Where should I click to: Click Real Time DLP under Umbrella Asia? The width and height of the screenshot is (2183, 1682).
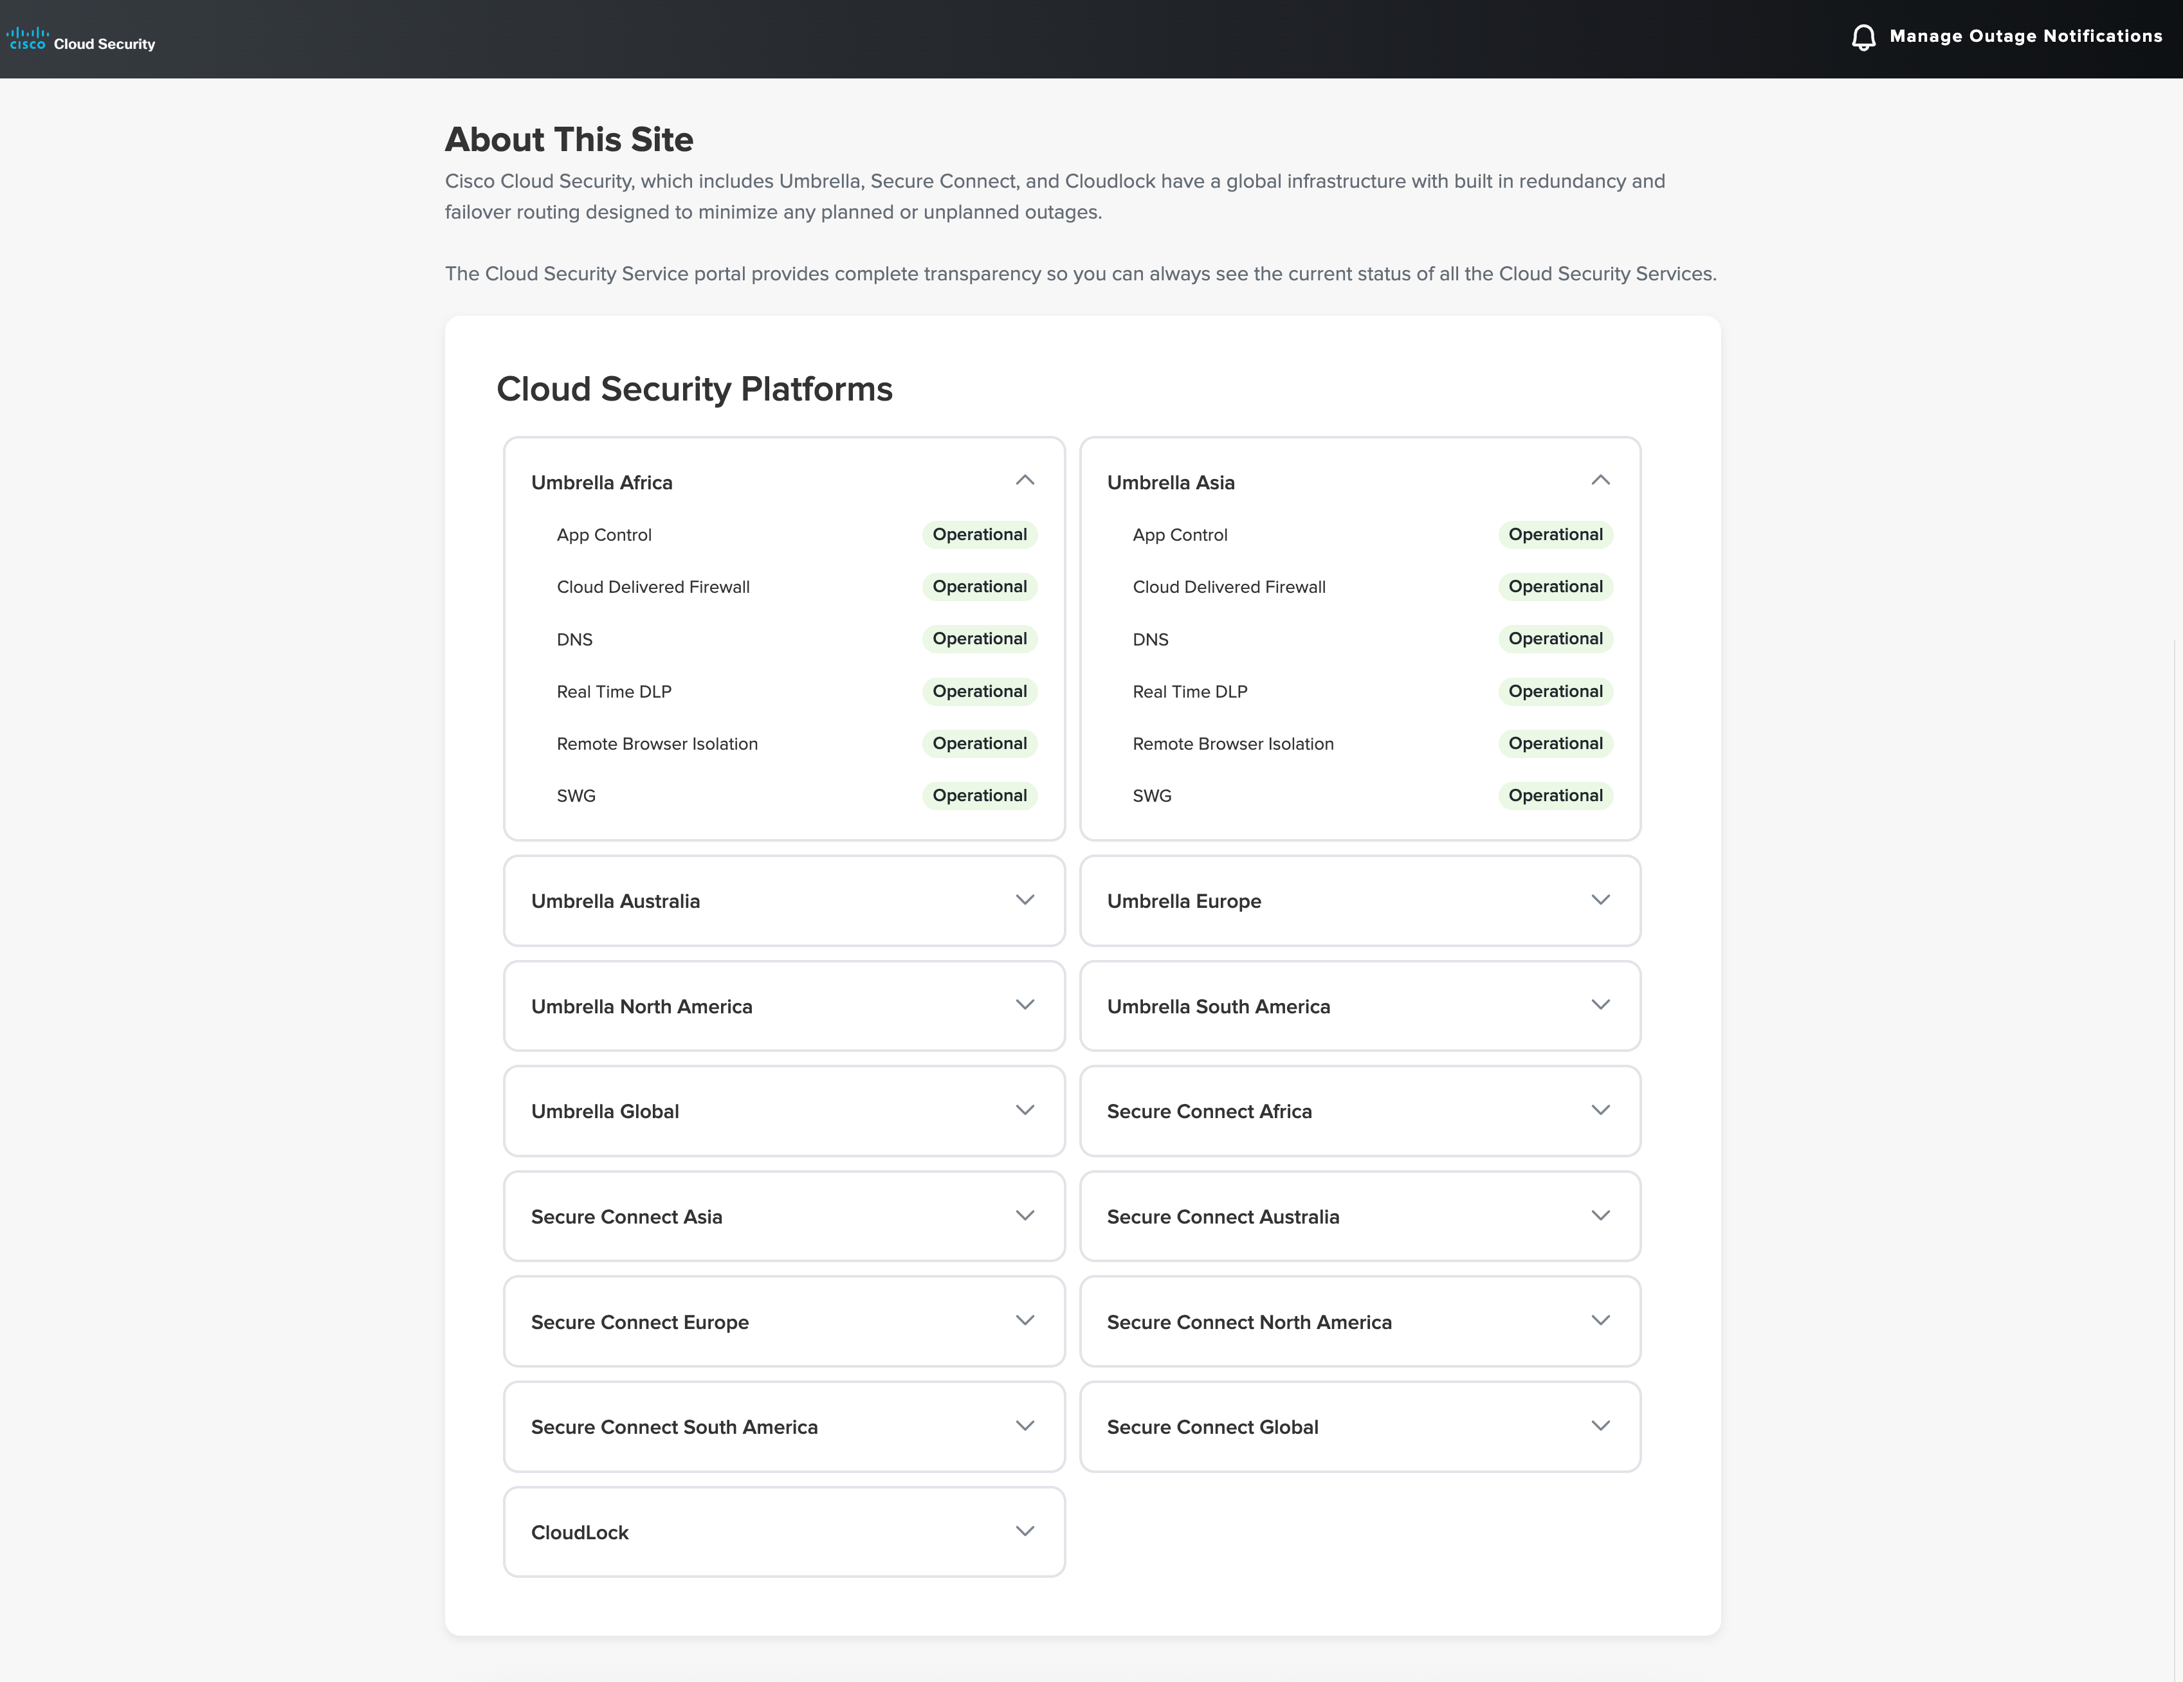tap(1189, 692)
